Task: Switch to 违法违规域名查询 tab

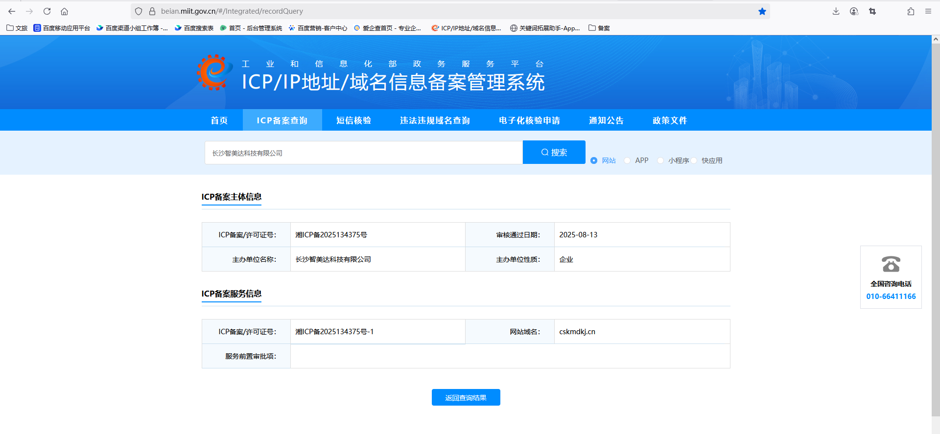Action: pos(435,120)
